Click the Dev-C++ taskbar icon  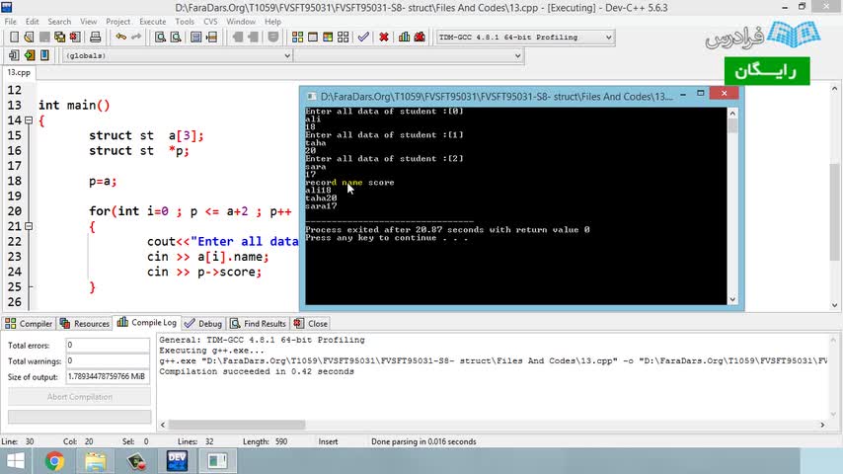177,461
